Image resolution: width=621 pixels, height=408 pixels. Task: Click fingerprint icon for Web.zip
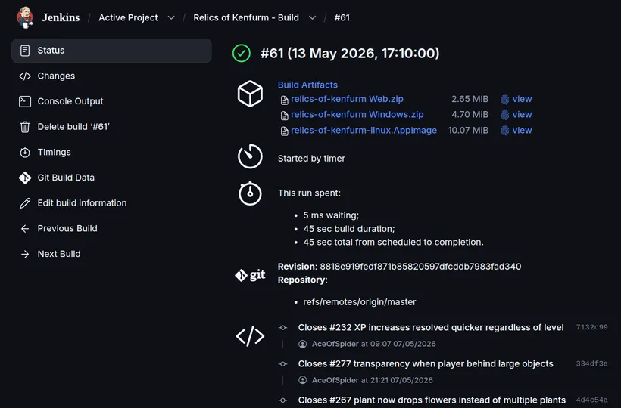tap(504, 100)
